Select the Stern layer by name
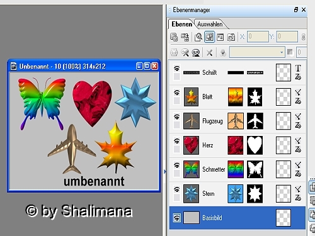 tap(209, 193)
